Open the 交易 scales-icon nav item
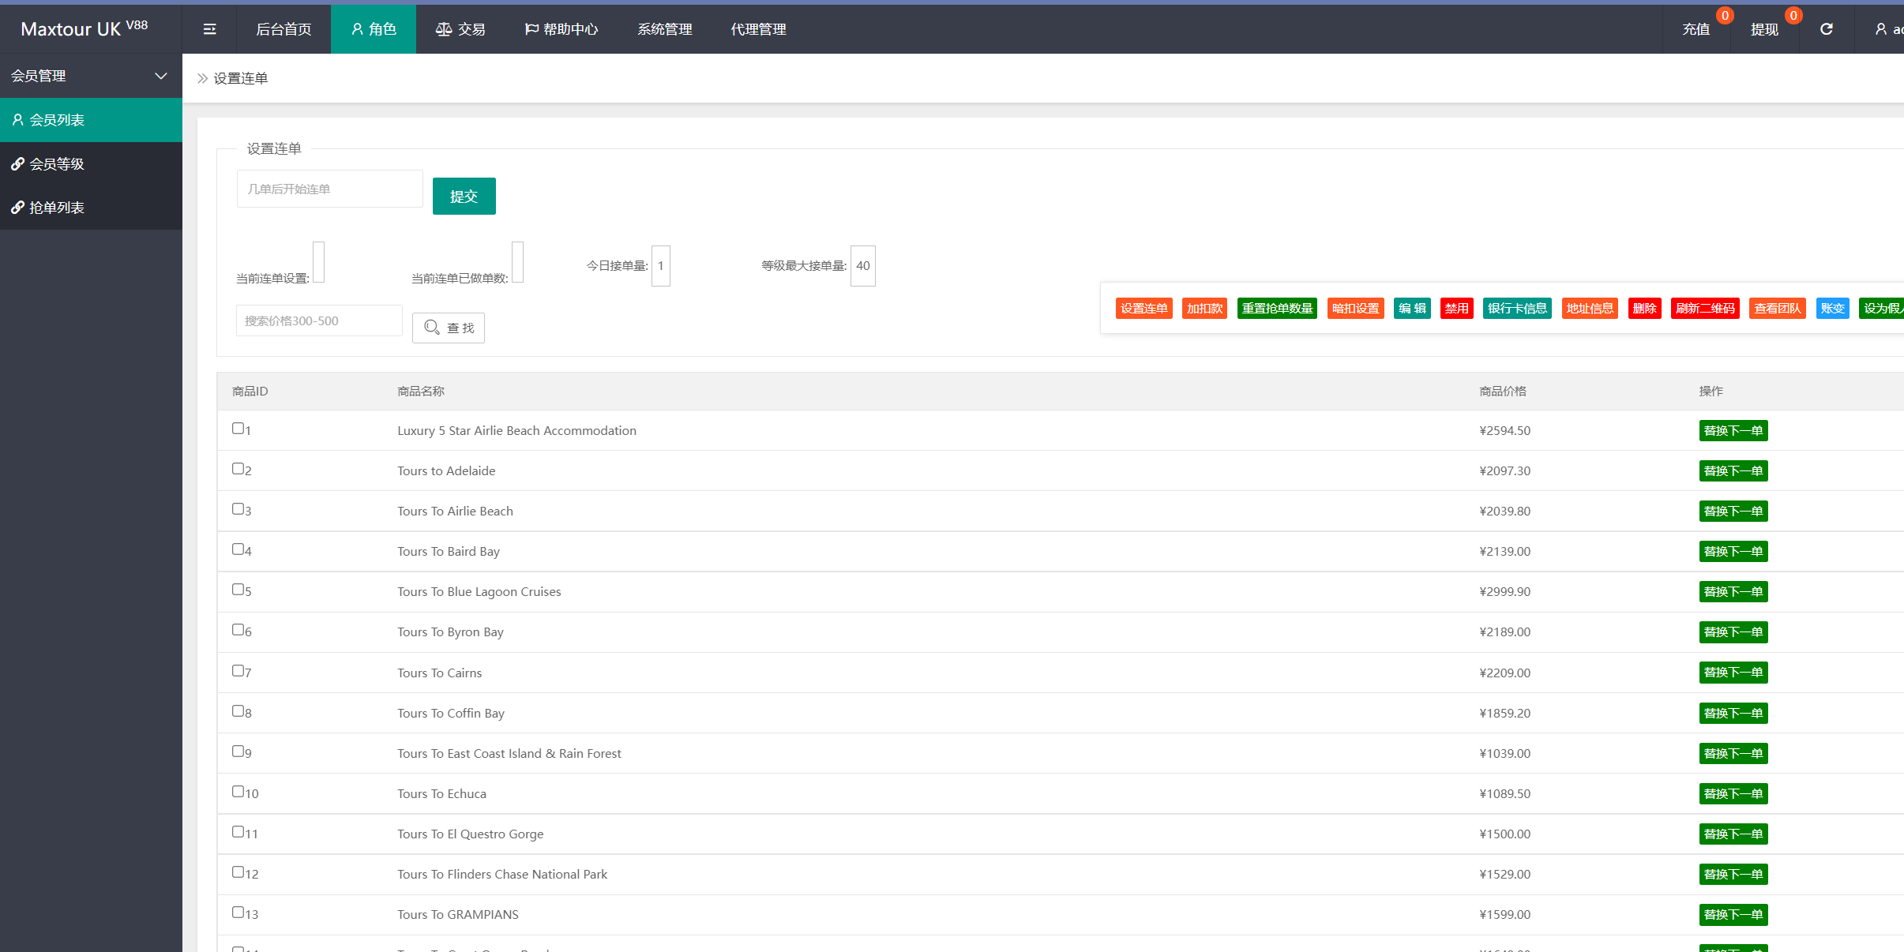This screenshot has height=952, width=1904. (460, 29)
